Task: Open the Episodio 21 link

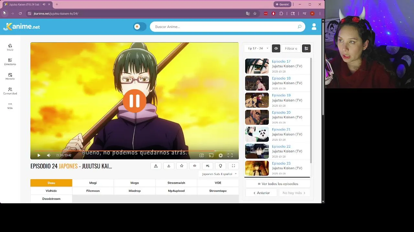Action: tap(281, 130)
